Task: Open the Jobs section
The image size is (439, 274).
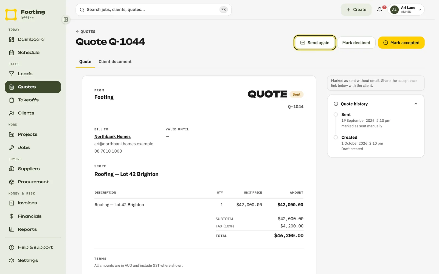Action: pos(33,147)
